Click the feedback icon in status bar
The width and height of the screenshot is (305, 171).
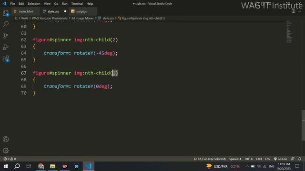click(x=293, y=159)
